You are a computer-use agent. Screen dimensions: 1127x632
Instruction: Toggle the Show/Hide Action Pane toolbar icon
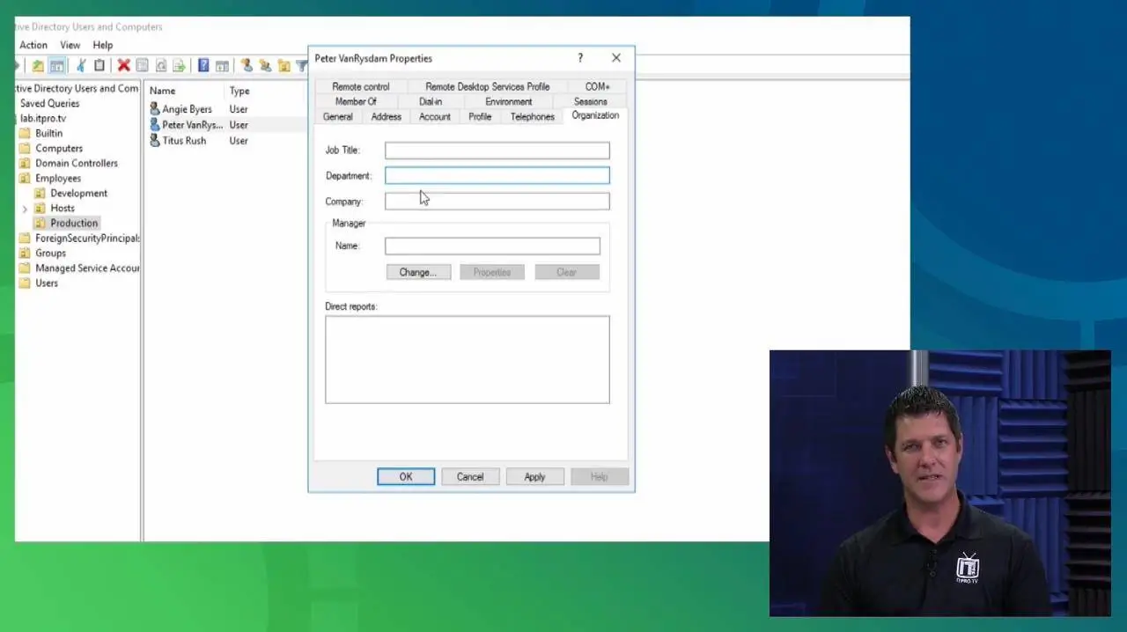222,66
